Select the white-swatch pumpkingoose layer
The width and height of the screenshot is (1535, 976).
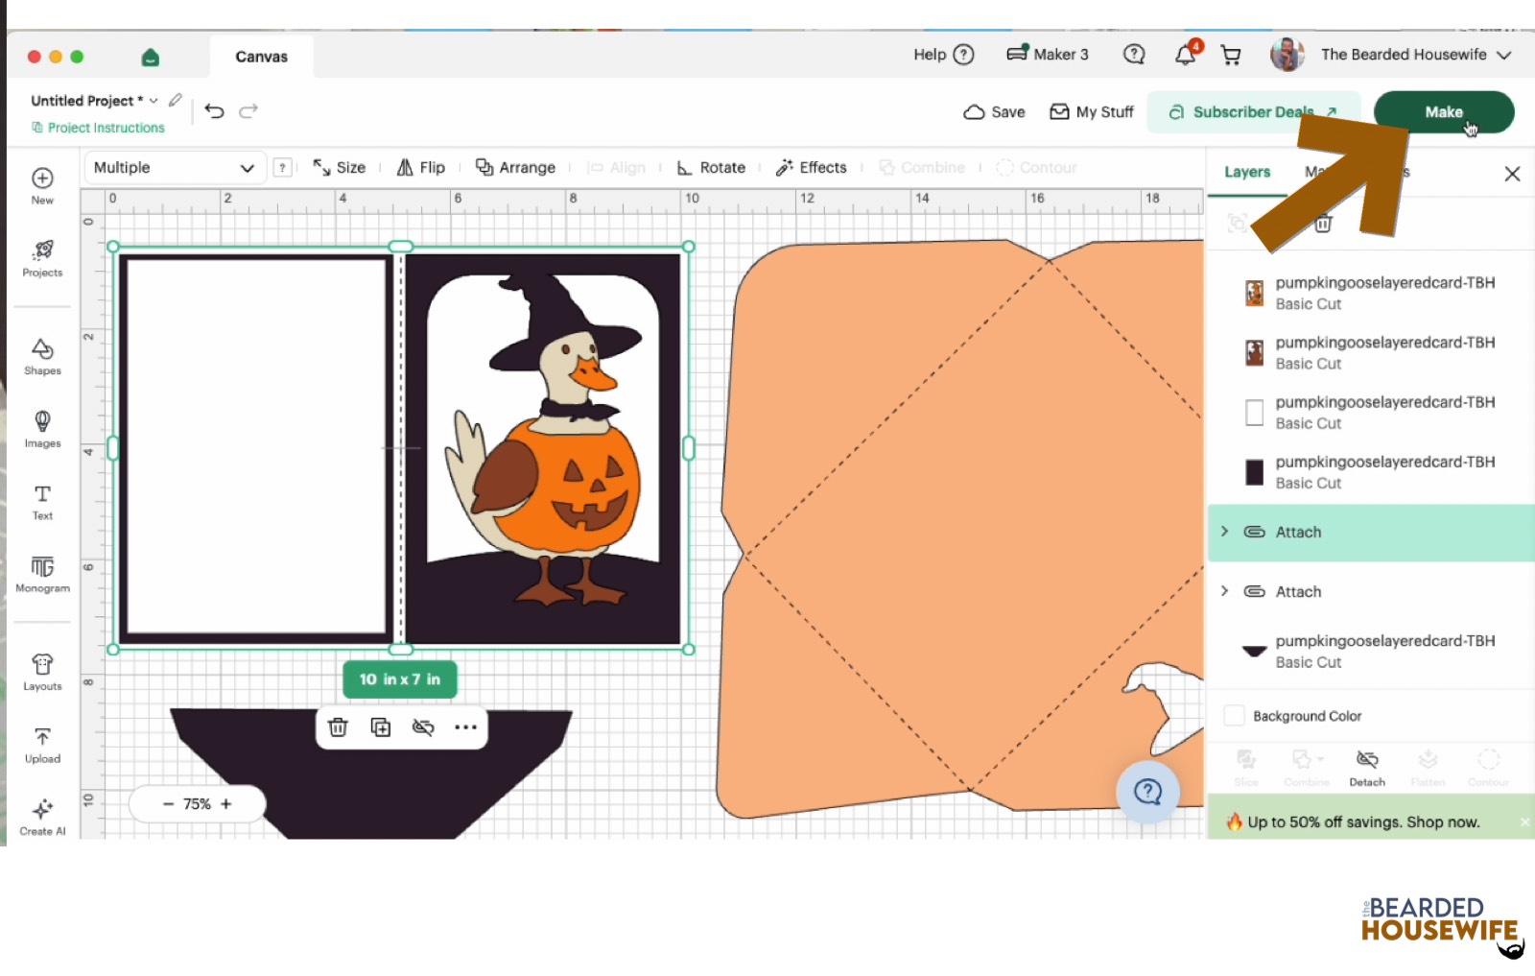(1371, 413)
